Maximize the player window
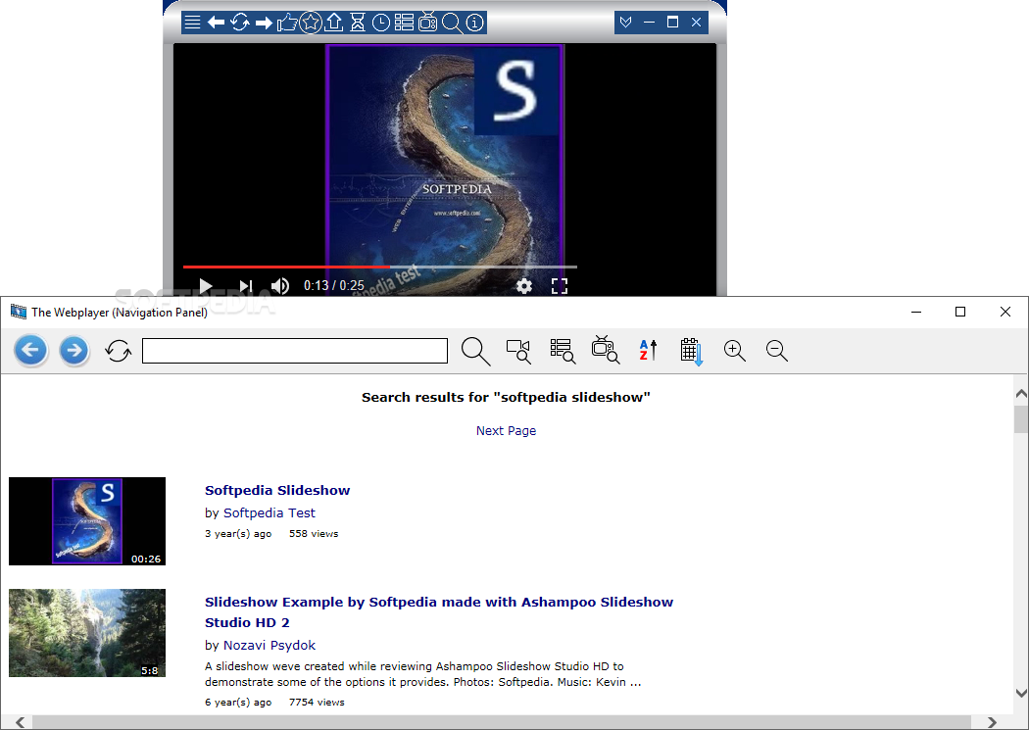Image resolution: width=1029 pixels, height=730 pixels. coord(672,23)
